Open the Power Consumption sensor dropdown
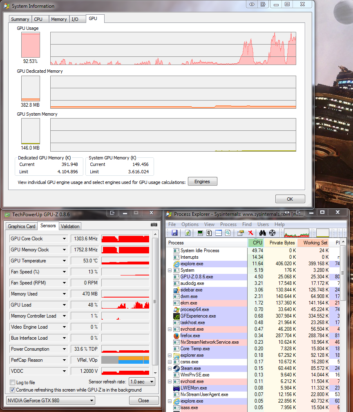Image resolution: width=353 pixels, height=412 pixels. 65,349
